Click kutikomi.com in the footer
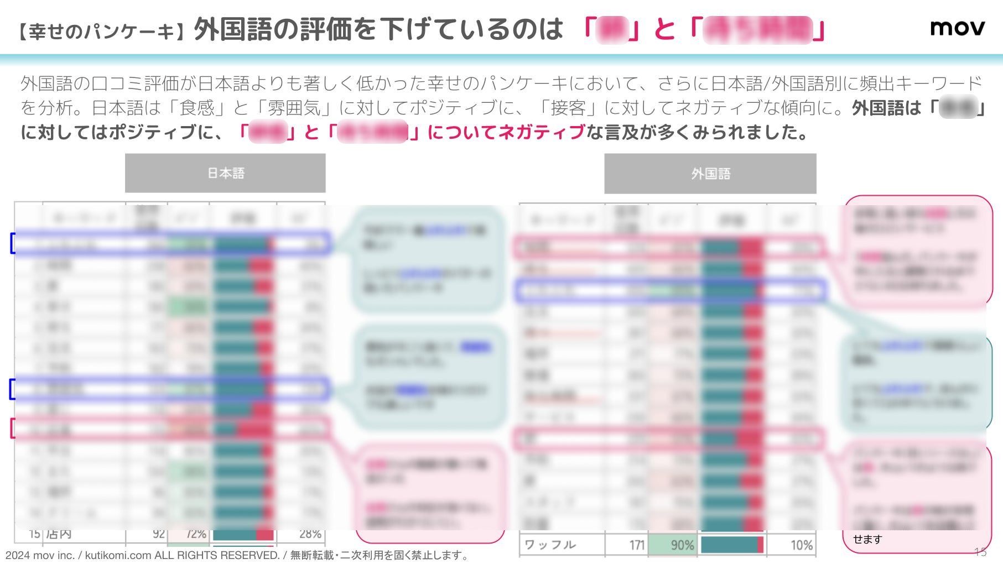This screenshot has width=1003, height=564. [x=118, y=555]
